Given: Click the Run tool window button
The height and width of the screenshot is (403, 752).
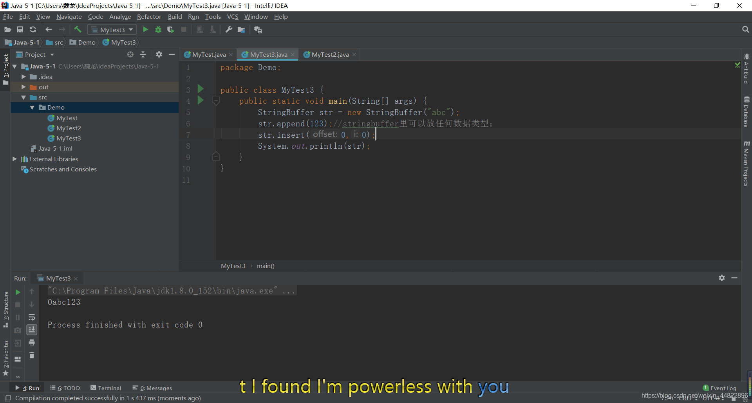Looking at the screenshot, I should pyautogui.click(x=27, y=388).
